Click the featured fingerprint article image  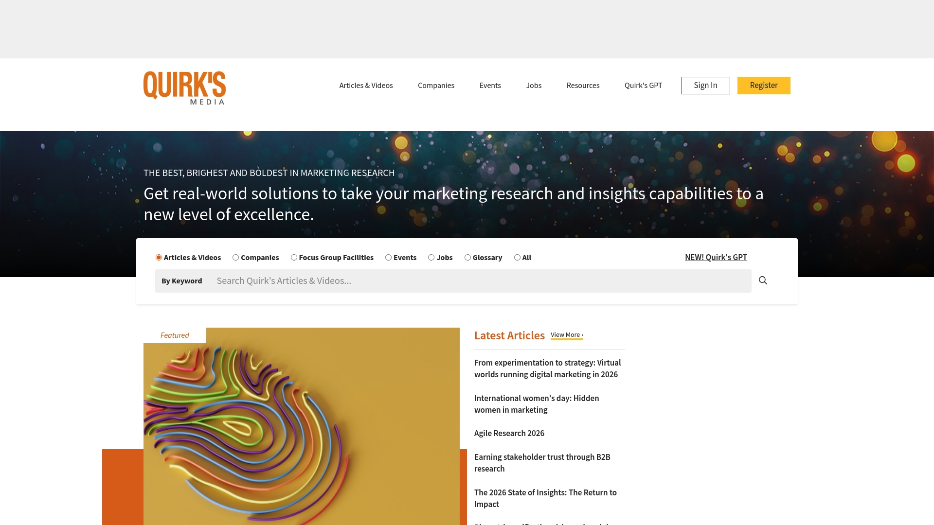(x=302, y=428)
